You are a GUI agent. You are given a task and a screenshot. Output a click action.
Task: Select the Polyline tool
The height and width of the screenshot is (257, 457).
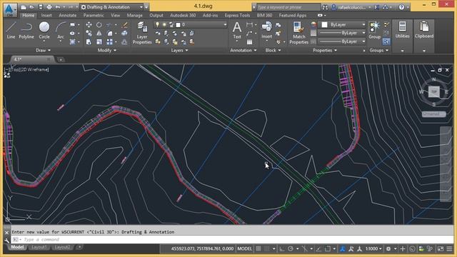(x=26, y=30)
